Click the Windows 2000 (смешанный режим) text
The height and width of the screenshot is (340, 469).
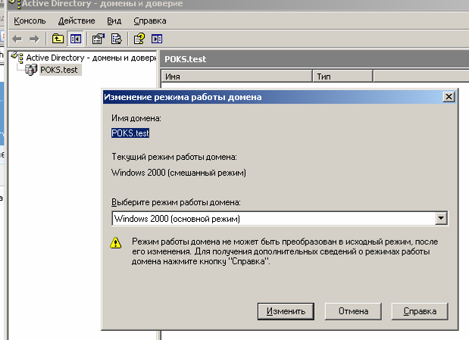(x=179, y=173)
